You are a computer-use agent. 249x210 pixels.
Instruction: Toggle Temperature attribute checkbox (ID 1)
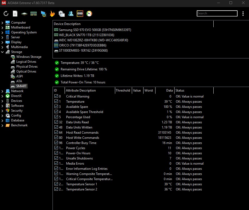tap(56, 101)
